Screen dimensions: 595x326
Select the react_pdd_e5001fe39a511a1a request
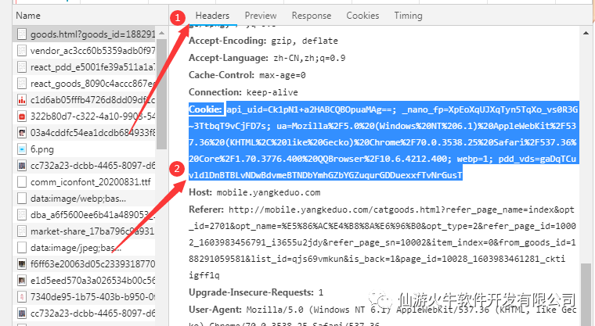85,67
